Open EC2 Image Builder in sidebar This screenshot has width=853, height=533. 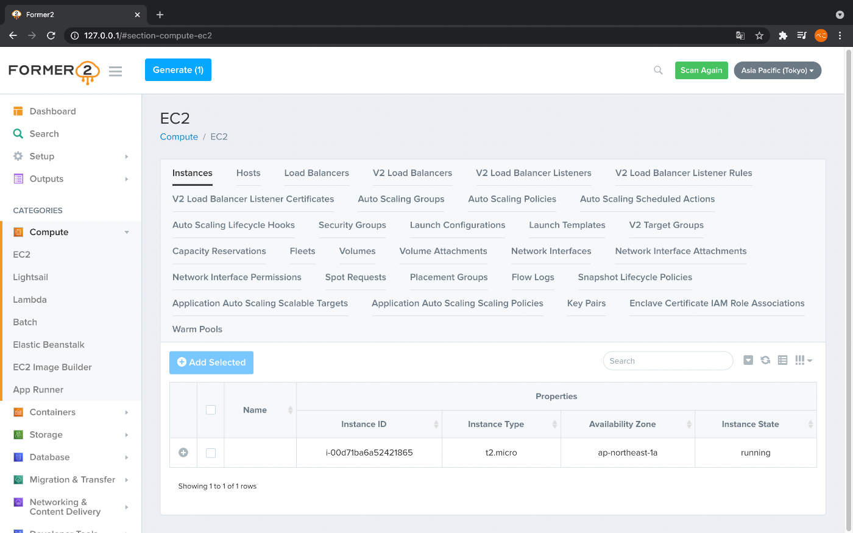coord(52,367)
